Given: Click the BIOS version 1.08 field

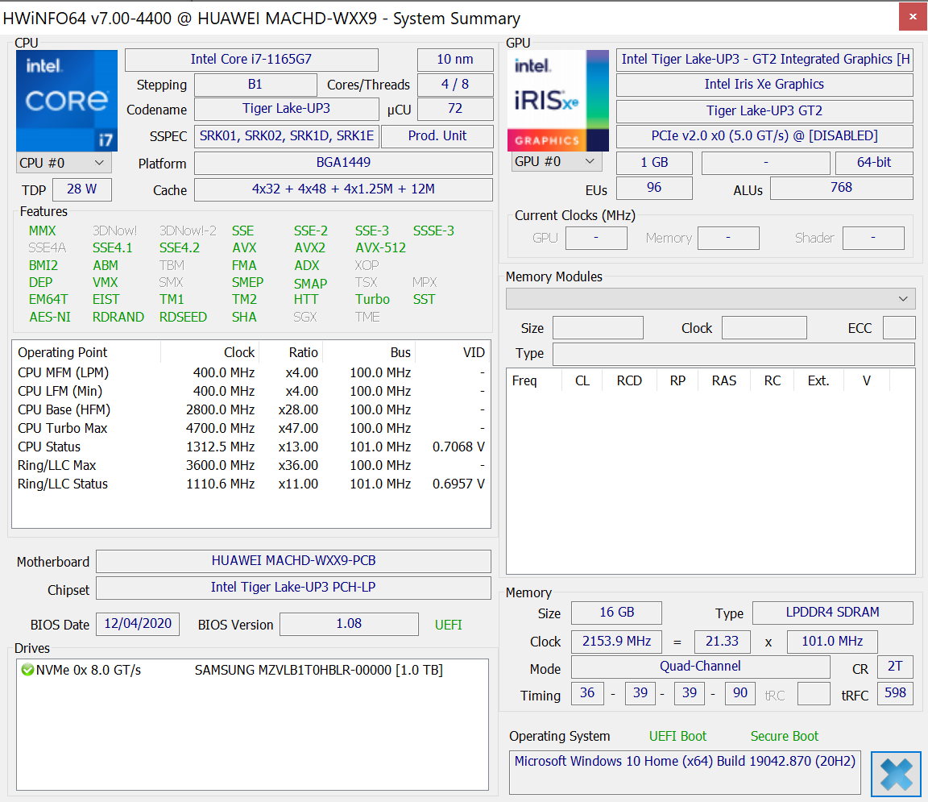Looking at the screenshot, I should click(x=349, y=624).
